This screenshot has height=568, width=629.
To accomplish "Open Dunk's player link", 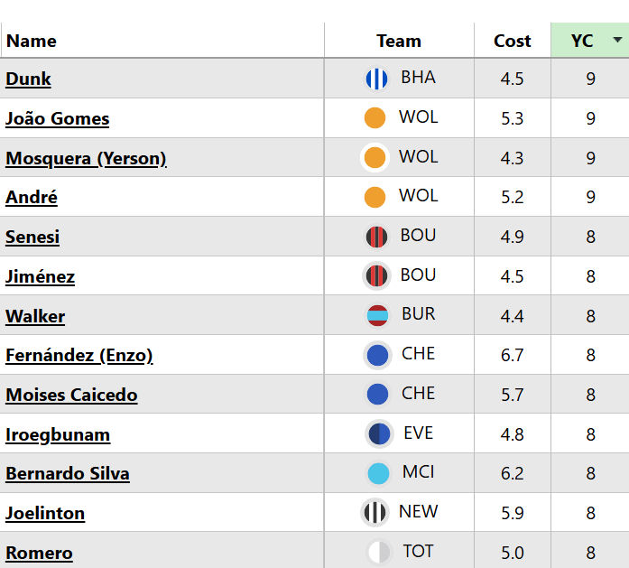I will pyautogui.click(x=28, y=79).
